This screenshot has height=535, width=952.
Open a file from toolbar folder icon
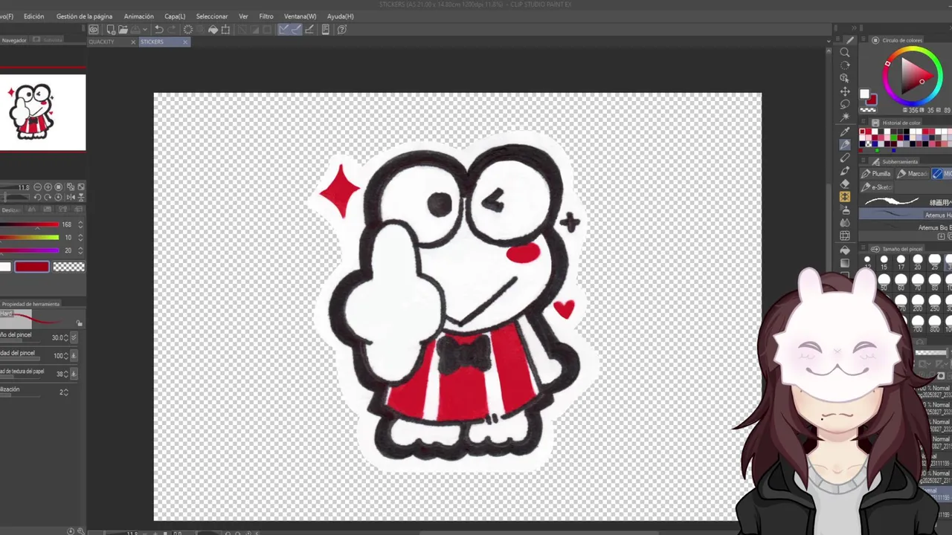[123, 30]
